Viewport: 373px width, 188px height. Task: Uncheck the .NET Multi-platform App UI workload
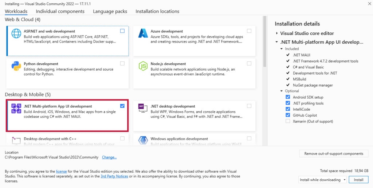[x=122, y=106]
